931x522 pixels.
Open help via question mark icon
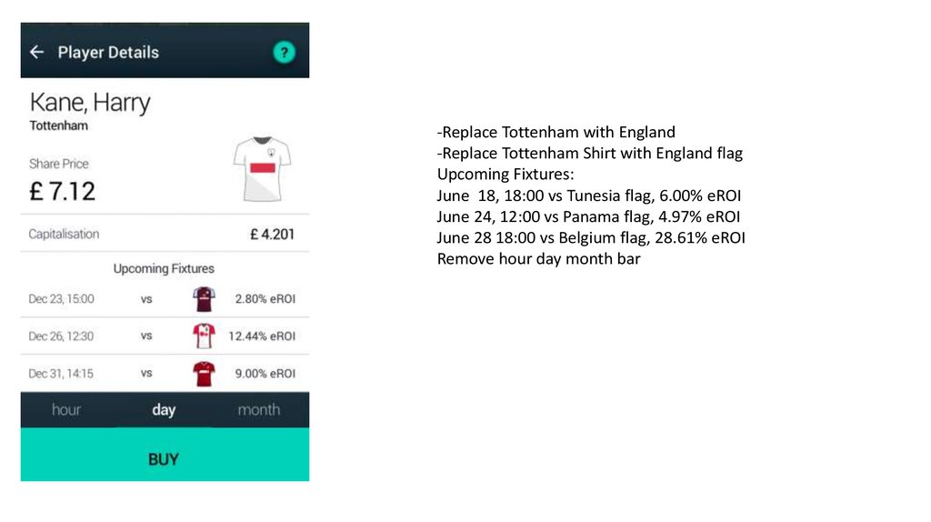point(284,53)
